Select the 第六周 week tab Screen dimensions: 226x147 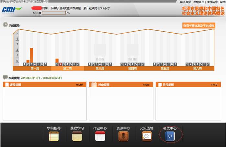[x=197, y=68]
